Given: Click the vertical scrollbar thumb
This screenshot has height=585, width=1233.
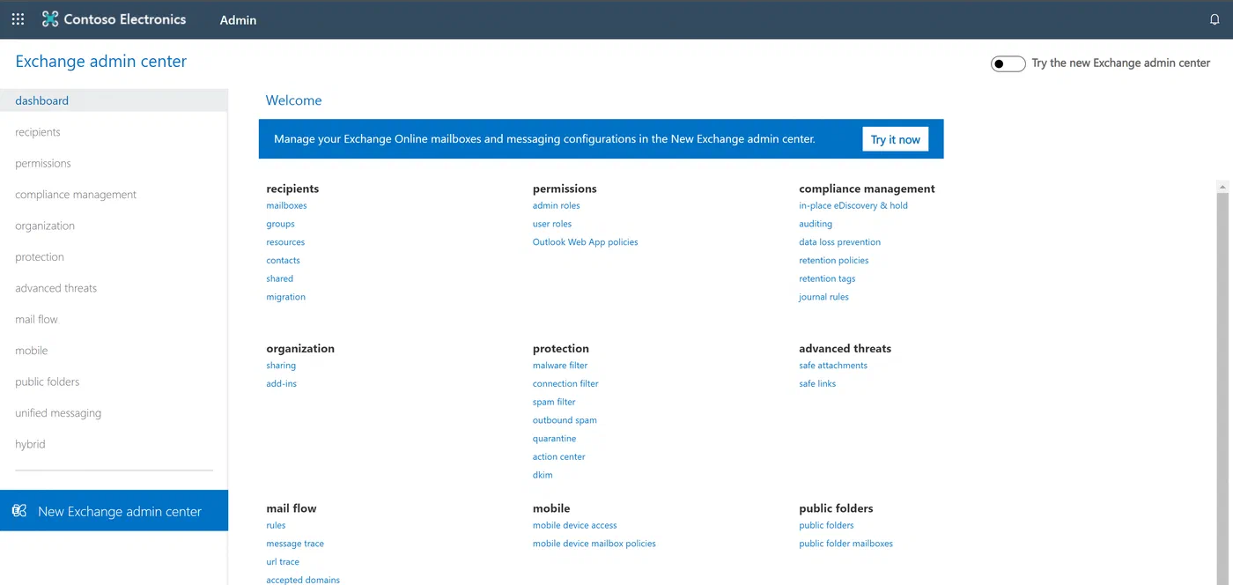Looking at the screenshot, I should tap(1222, 389).
